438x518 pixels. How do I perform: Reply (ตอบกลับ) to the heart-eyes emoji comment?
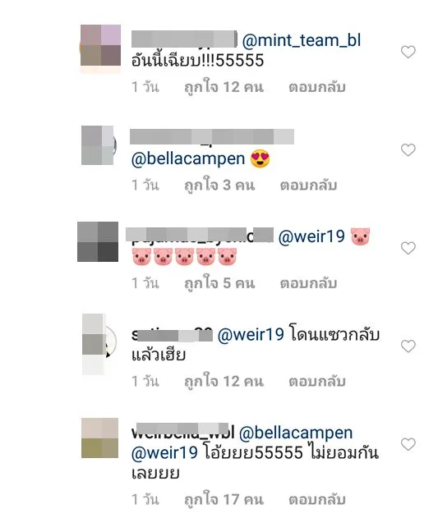coord(308,186)
